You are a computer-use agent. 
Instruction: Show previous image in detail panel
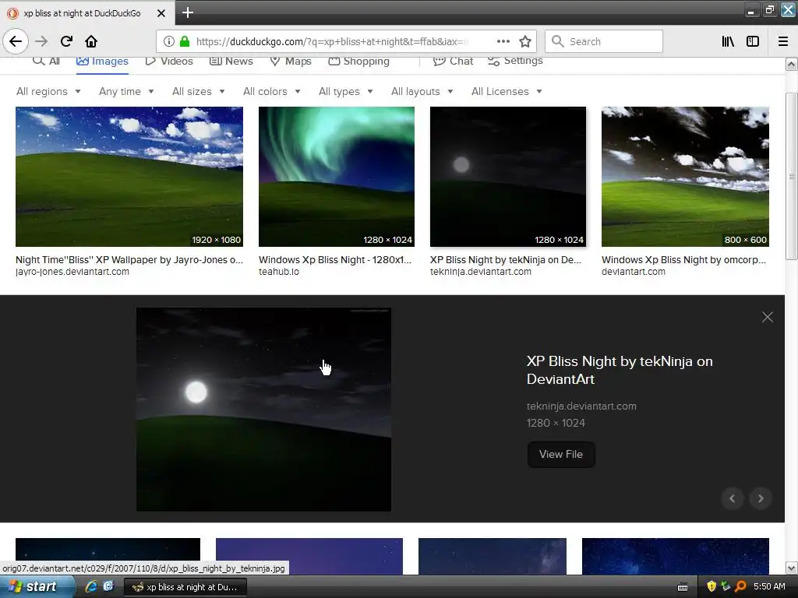732,498
